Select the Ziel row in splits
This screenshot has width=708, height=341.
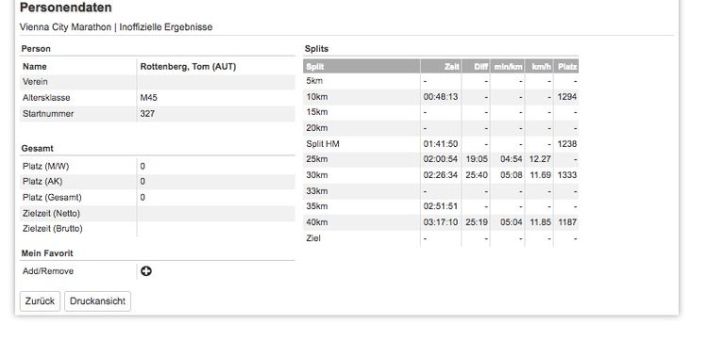(x=441, y=238)
